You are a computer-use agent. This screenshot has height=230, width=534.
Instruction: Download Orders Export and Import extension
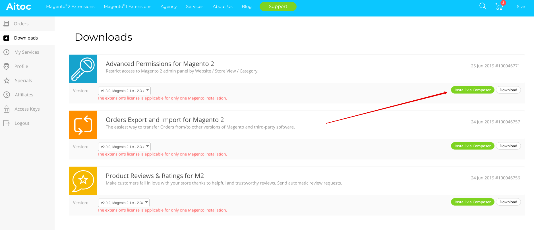point(508,146)
